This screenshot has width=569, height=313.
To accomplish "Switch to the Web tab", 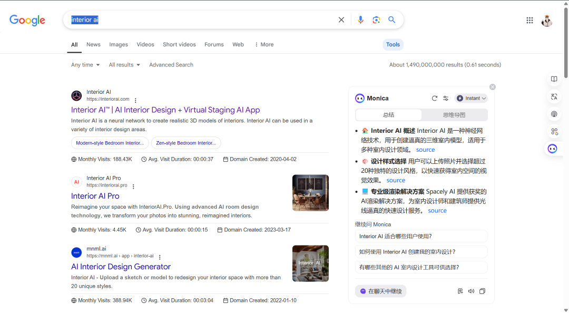I will click(238, 44).
